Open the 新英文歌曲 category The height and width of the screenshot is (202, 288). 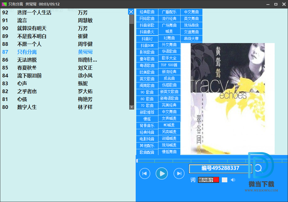point(169,92)
